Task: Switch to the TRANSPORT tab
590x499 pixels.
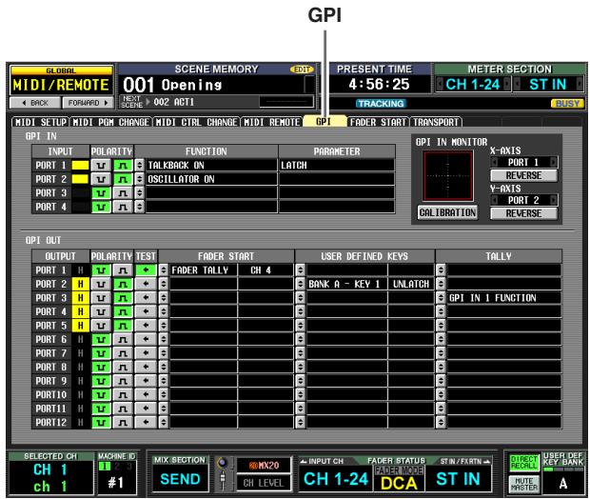Action: click(x=436, y=122)
